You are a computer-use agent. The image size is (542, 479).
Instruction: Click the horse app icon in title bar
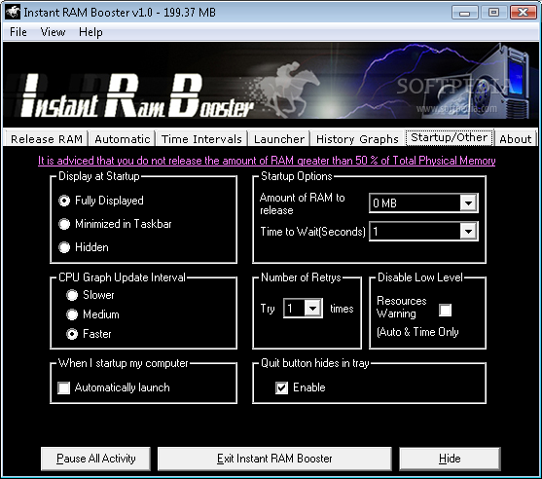13,12
